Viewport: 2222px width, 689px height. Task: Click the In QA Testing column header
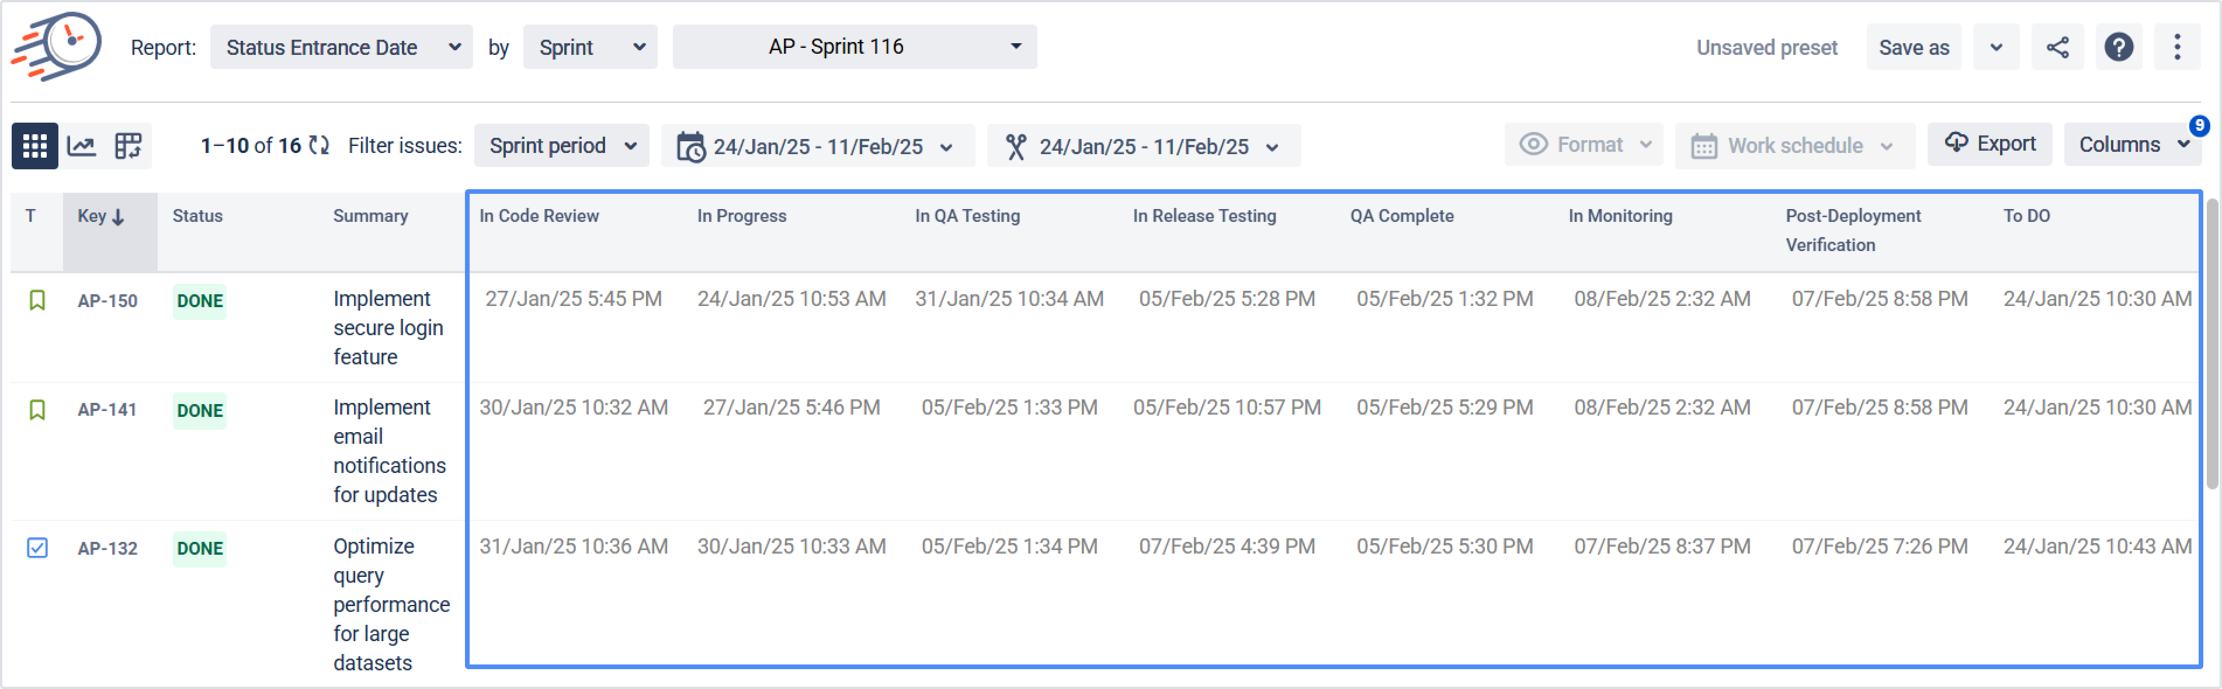pos(967,217)
